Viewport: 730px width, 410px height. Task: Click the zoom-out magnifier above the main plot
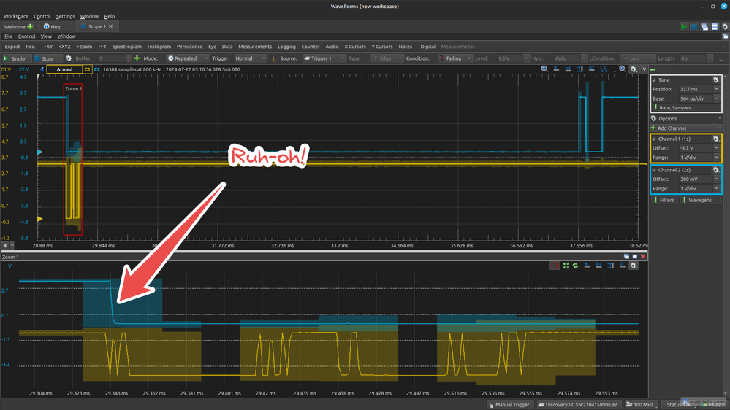pyautogui.click(x=623, y=69)
